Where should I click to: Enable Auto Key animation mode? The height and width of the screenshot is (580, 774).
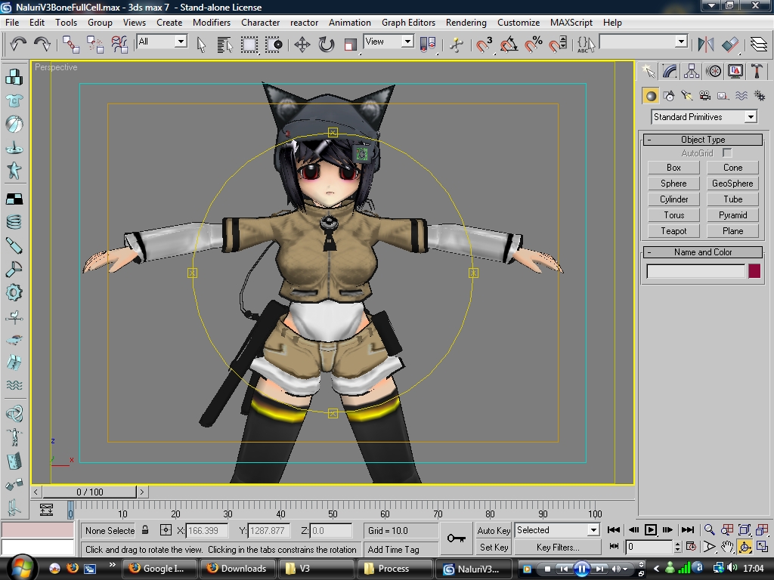(494, 530)
